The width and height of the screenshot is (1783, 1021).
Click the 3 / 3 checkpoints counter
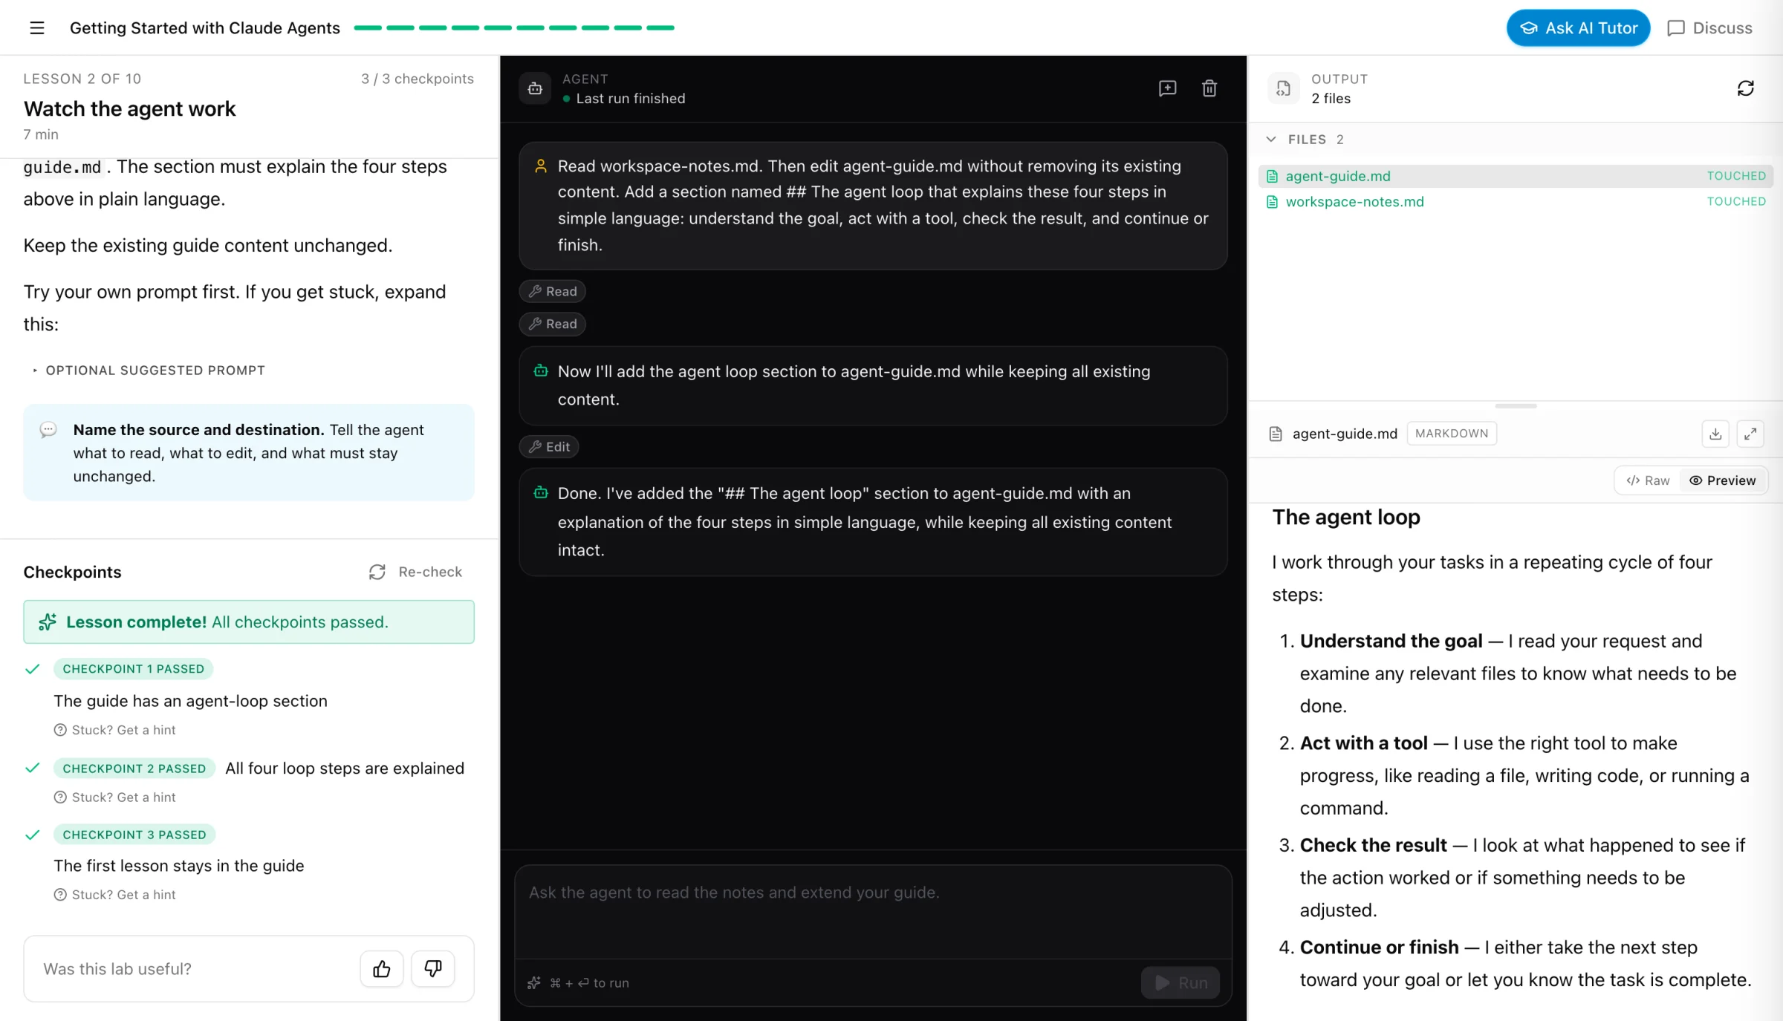coord(418,79)
